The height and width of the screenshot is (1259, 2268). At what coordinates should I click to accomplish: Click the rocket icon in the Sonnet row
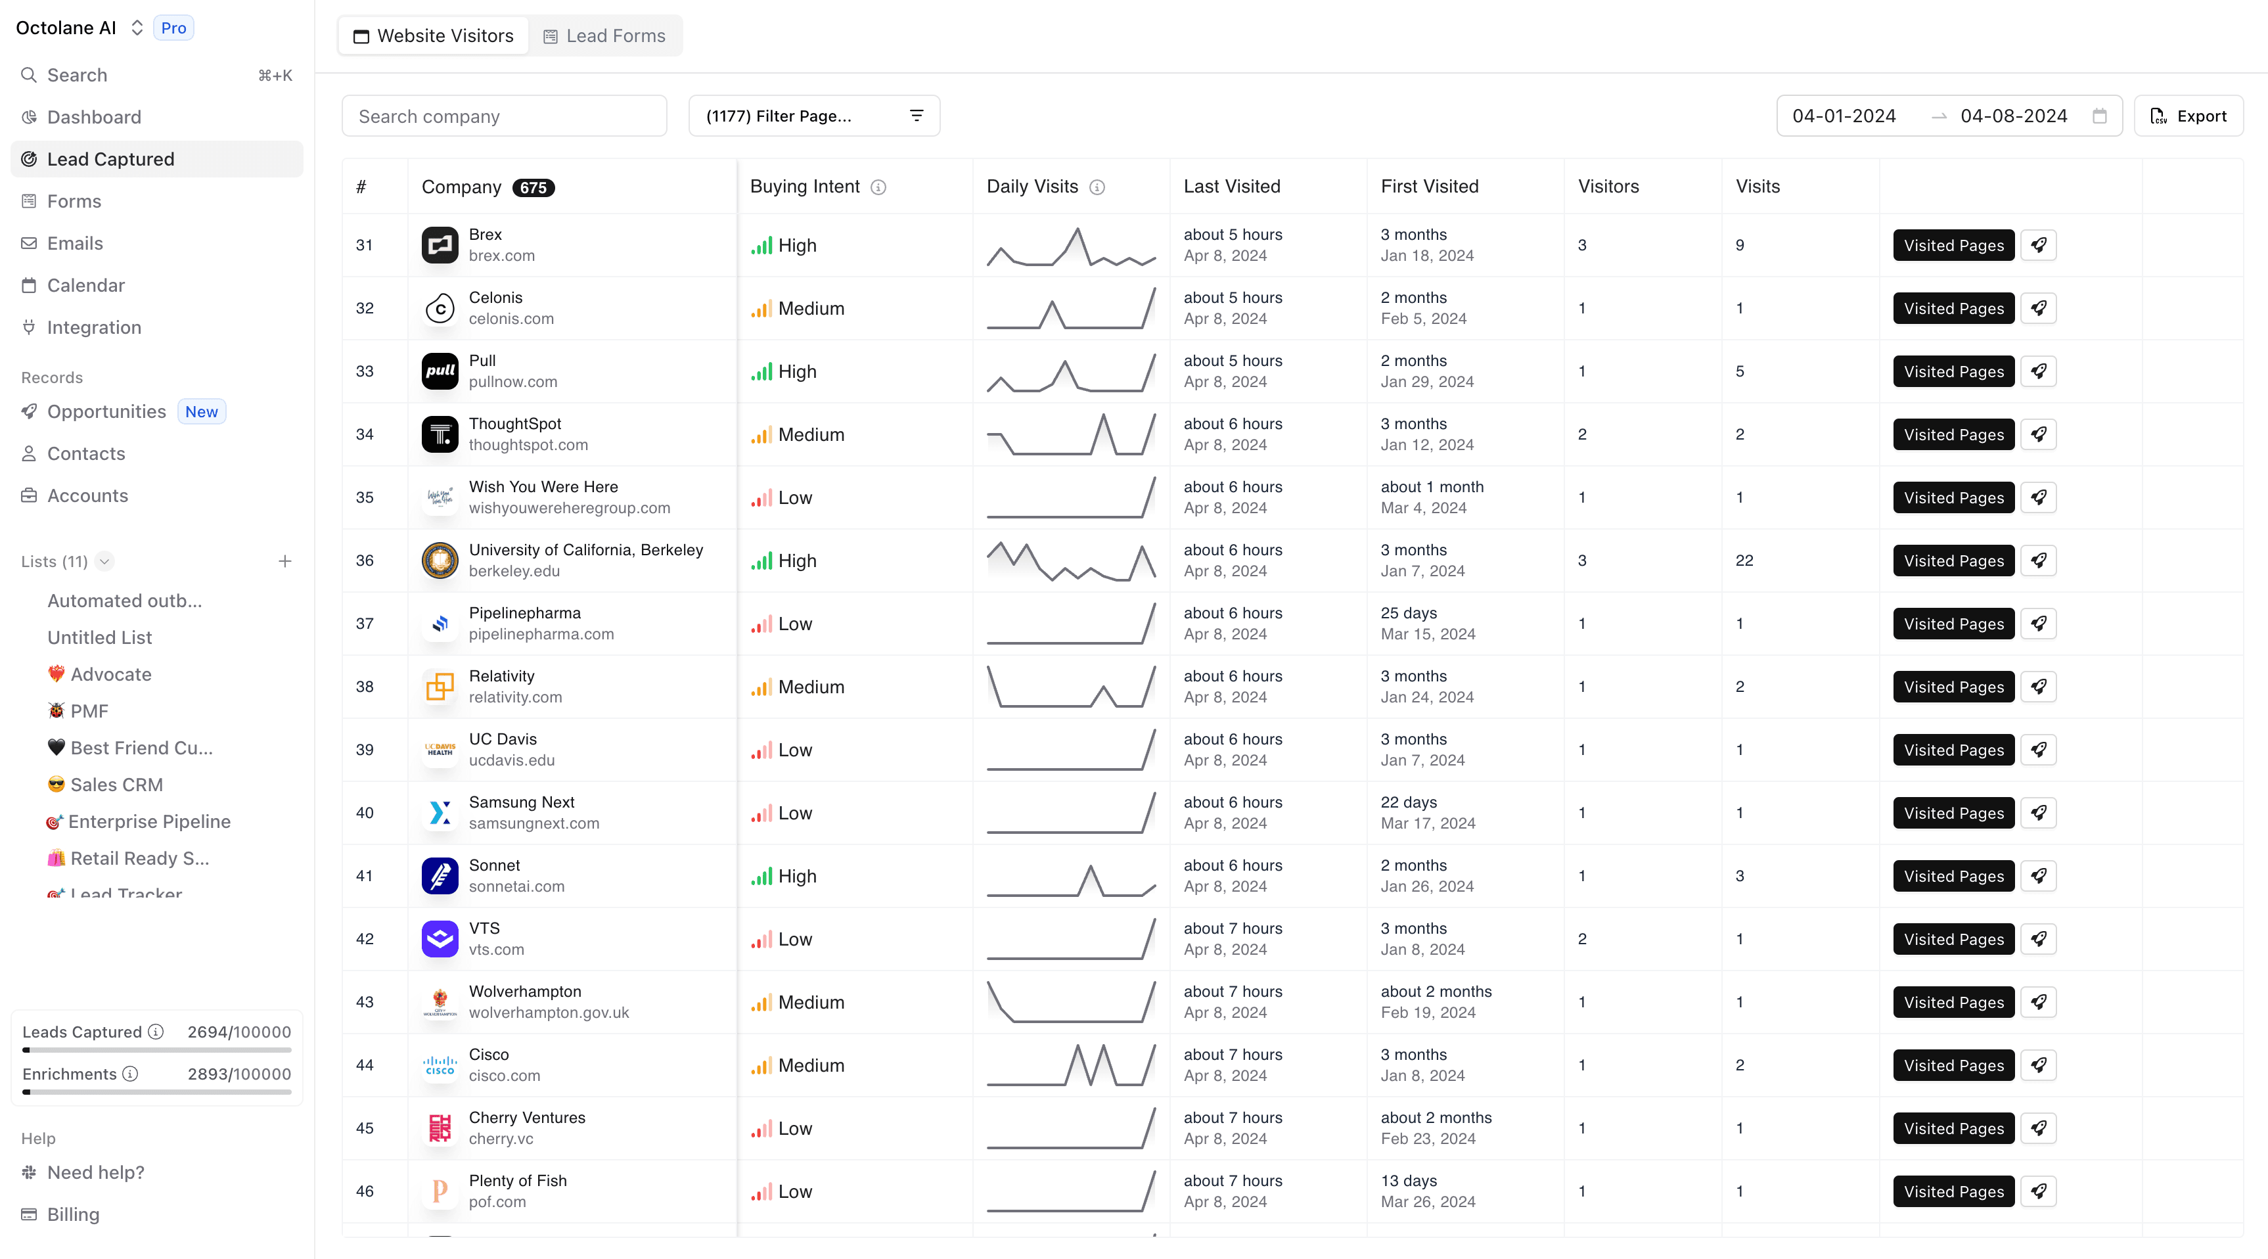point(2038,876)
